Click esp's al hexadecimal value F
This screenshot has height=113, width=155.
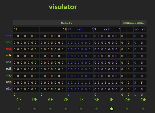click(x=142, y=83)
